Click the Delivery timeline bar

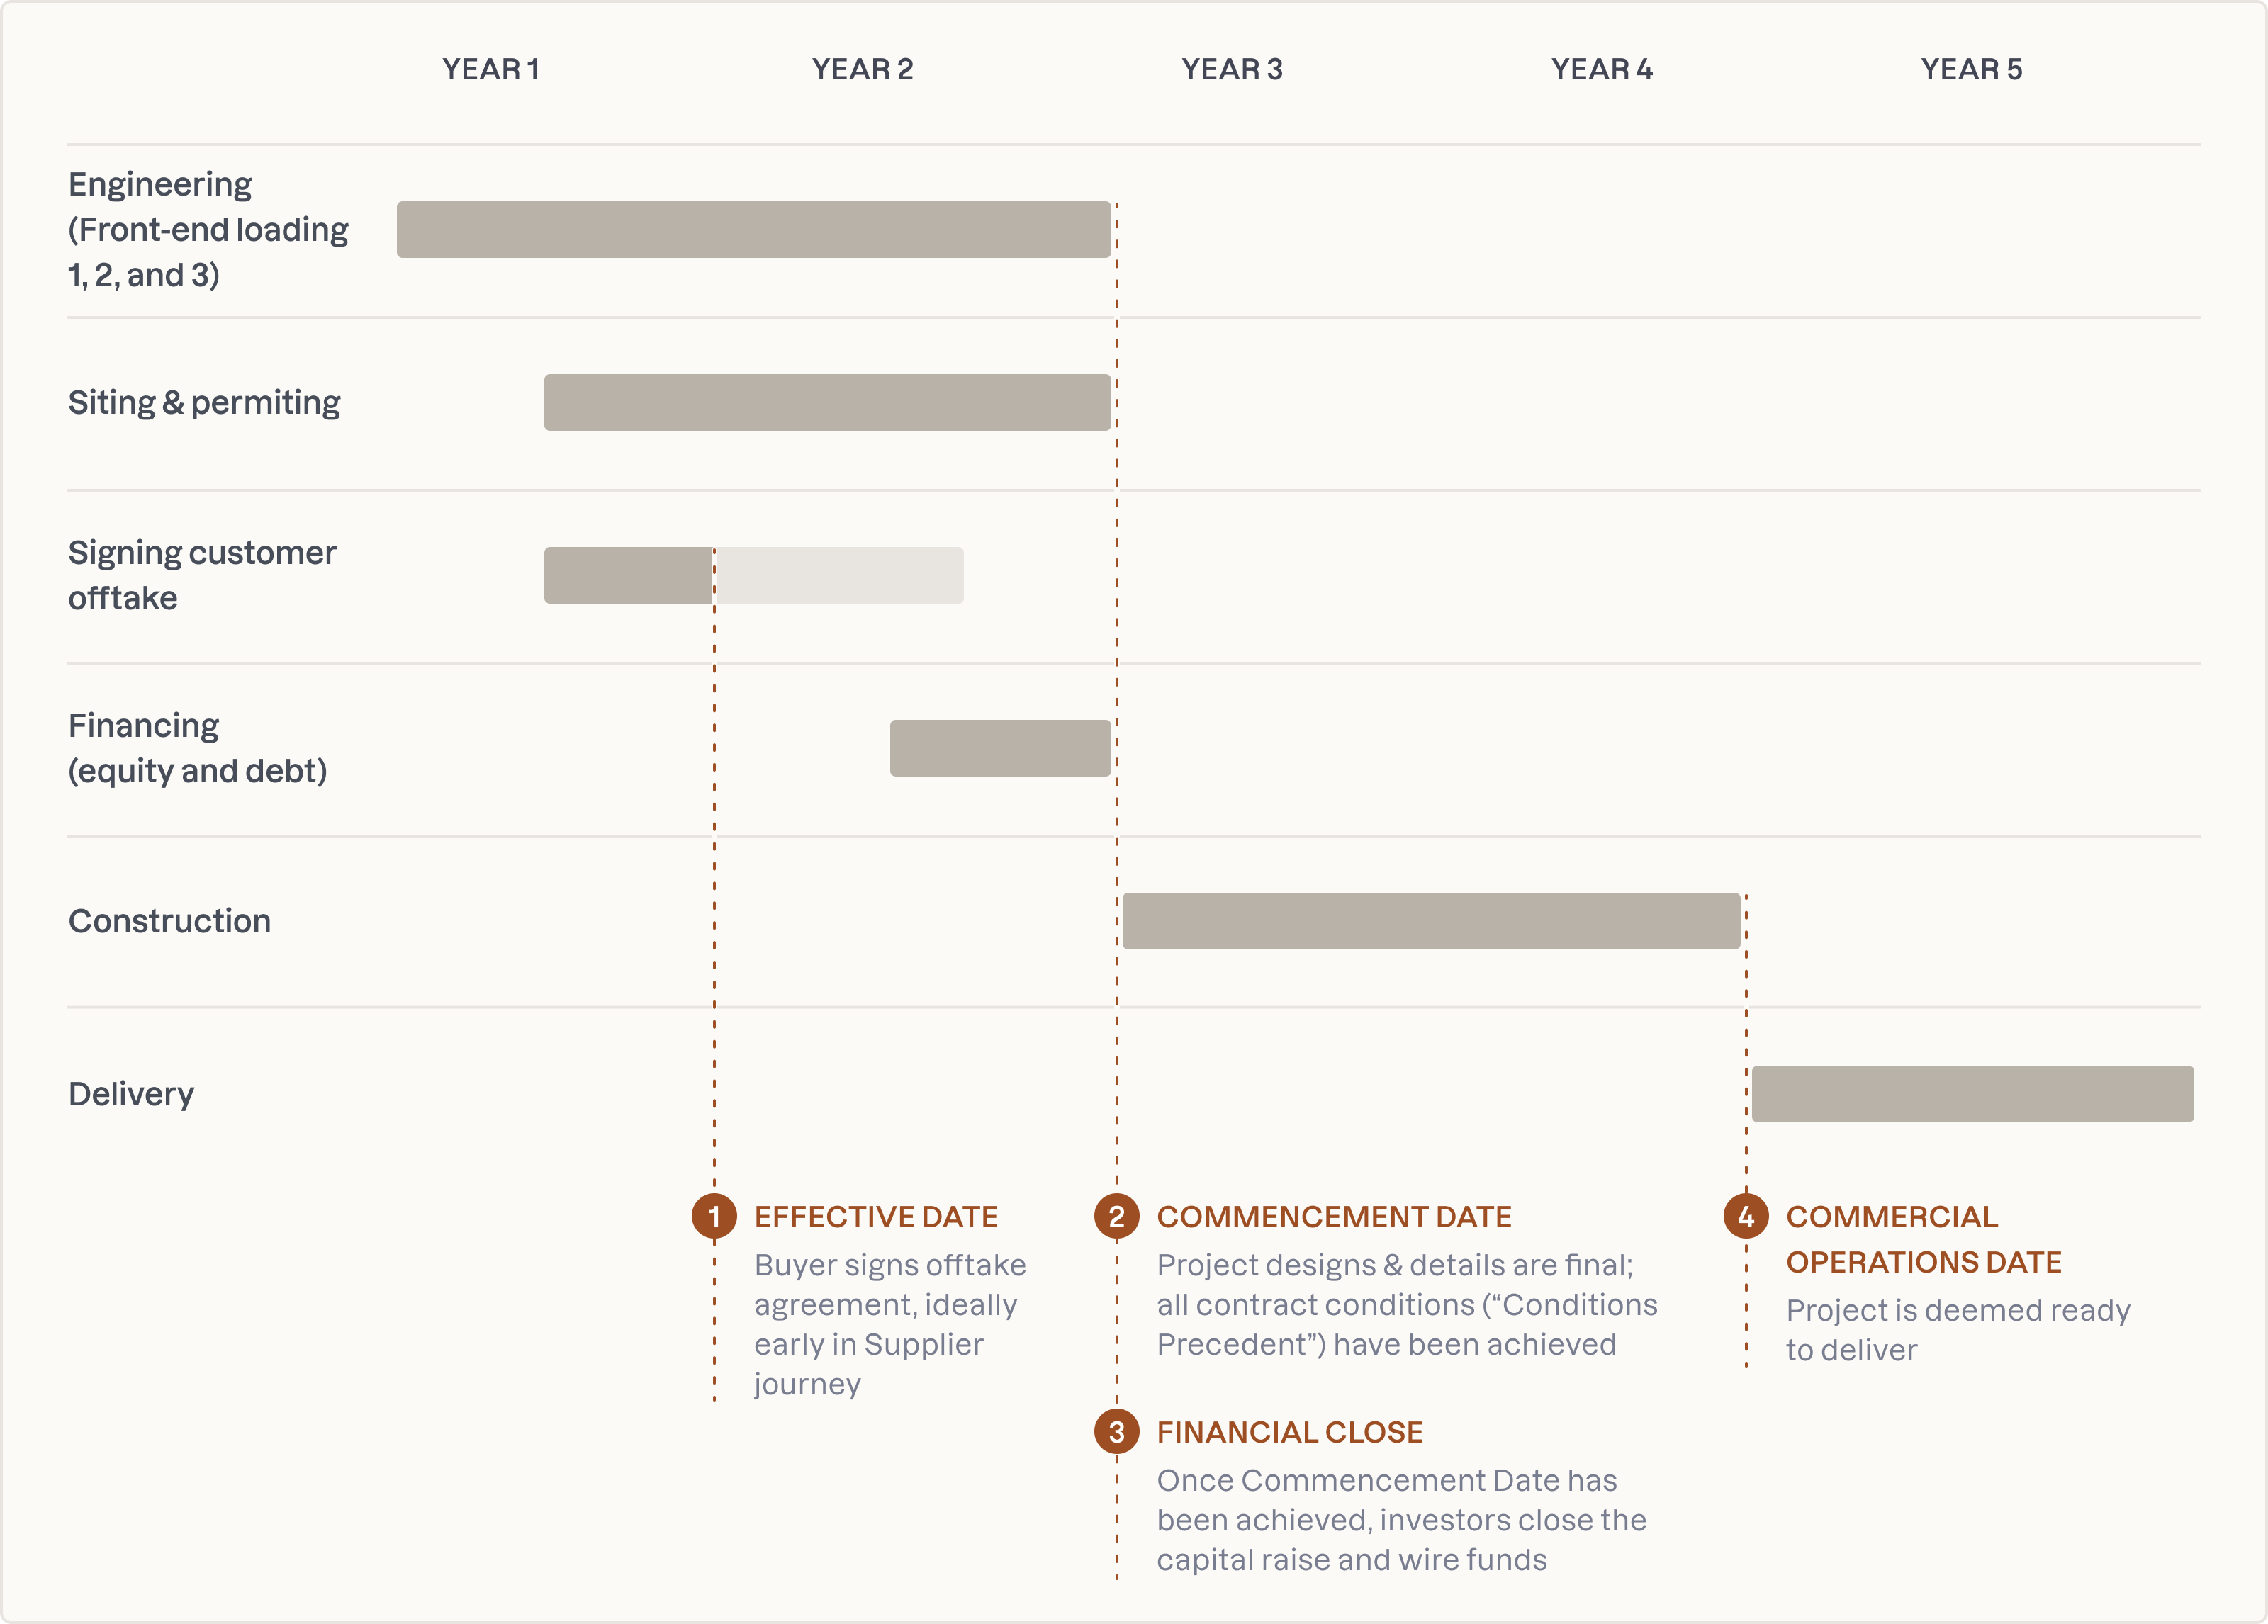pyautogui.click(x=1972, y=1094)
